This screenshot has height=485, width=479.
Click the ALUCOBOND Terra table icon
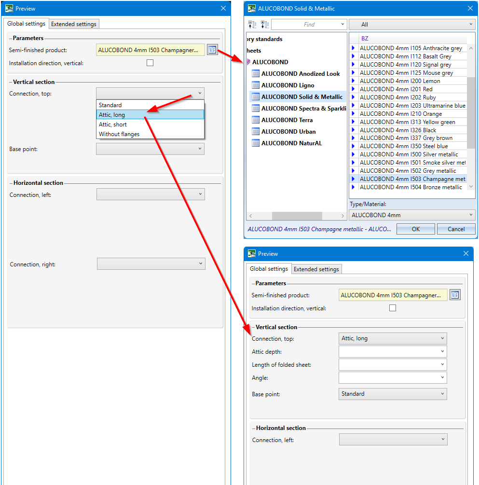(x=256, y=120)
